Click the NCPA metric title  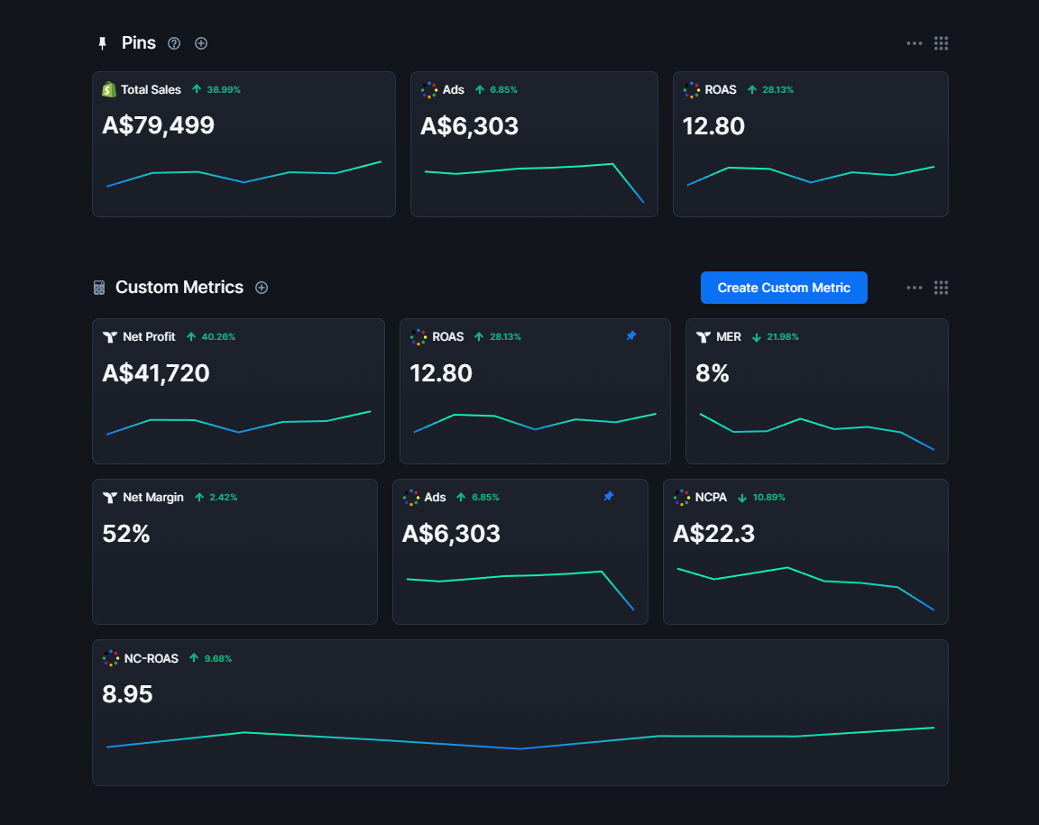[x=711, y=497]
